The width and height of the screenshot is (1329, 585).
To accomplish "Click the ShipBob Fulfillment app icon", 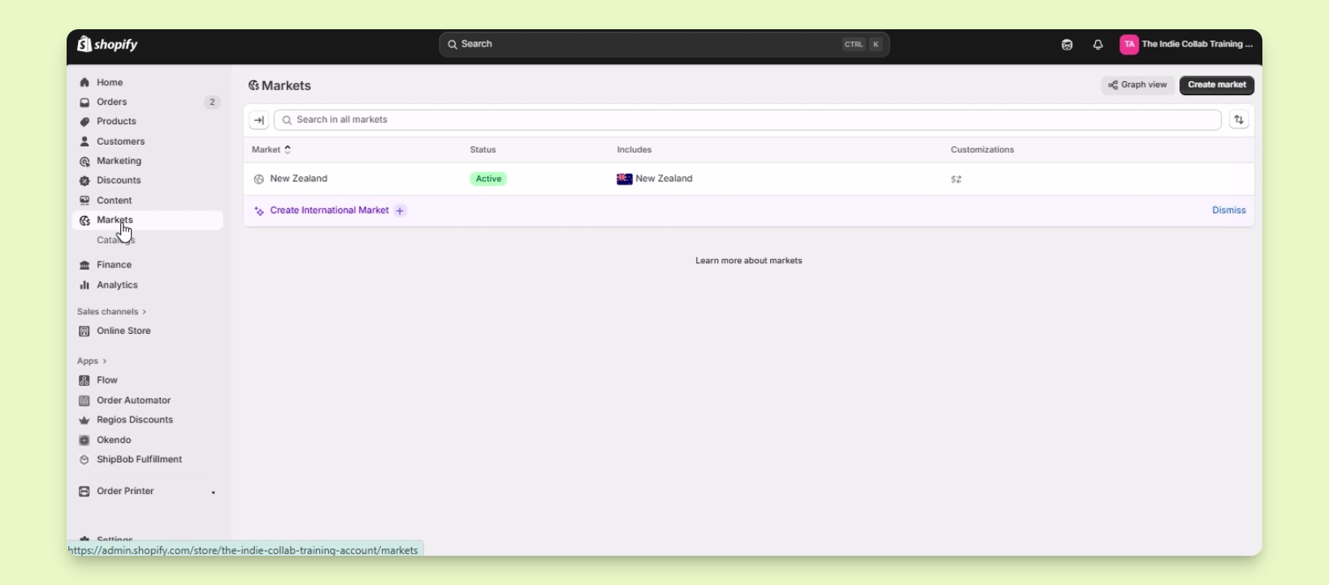I will point(84,460).
